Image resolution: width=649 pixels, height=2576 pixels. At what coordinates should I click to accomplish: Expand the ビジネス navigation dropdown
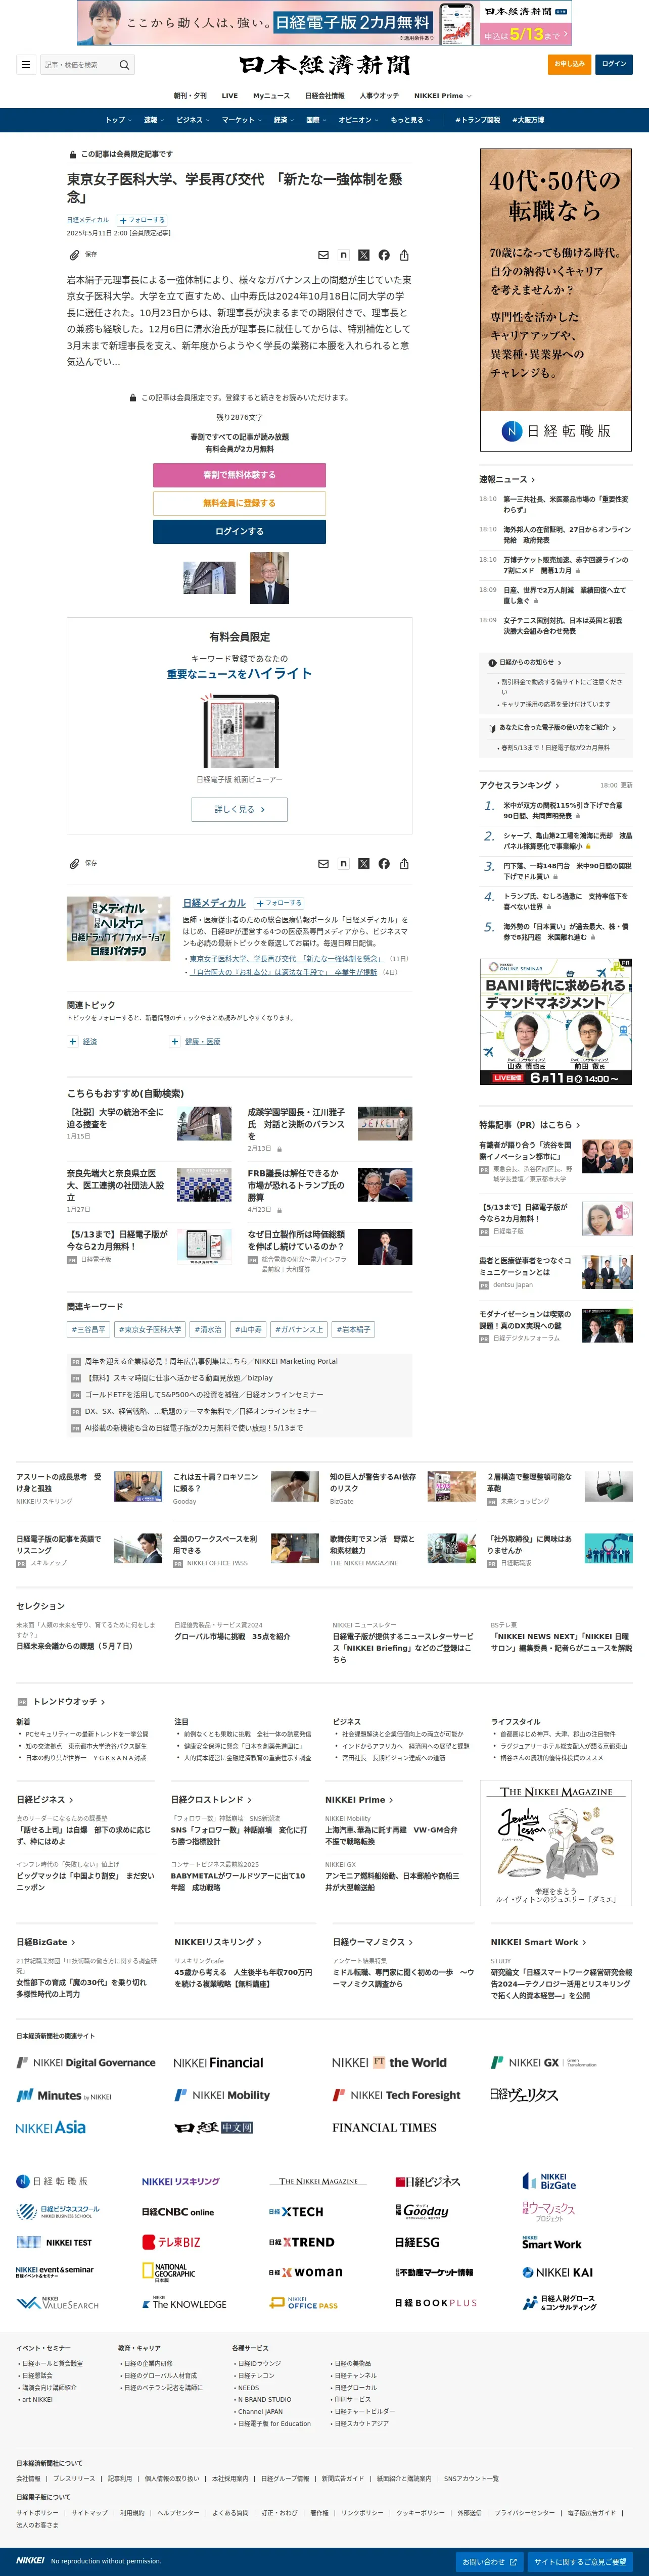pyautogui.click(x=193, y=120)
